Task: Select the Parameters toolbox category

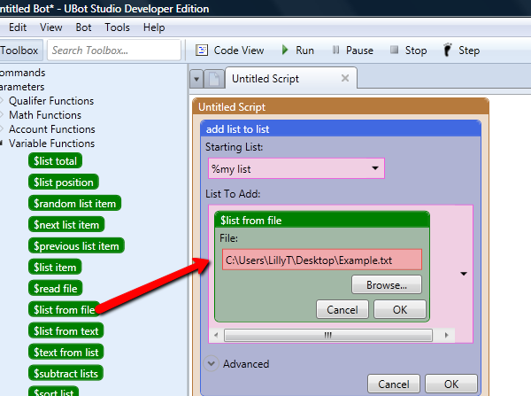Action: 22,87
